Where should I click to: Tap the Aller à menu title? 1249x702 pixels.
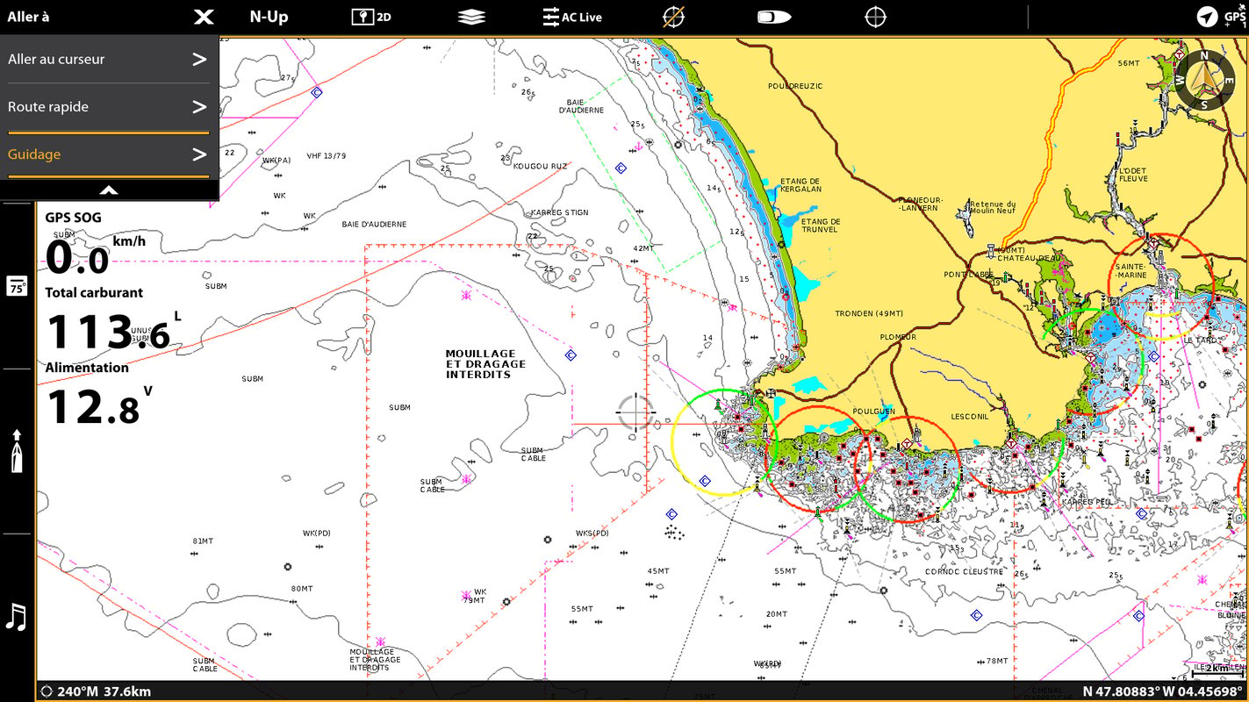coord(29,17)
